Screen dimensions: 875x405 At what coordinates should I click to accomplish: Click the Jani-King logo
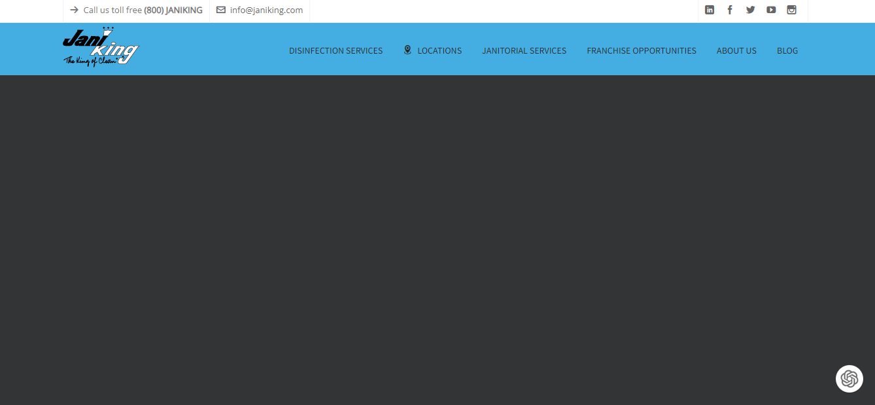point(101,47)
